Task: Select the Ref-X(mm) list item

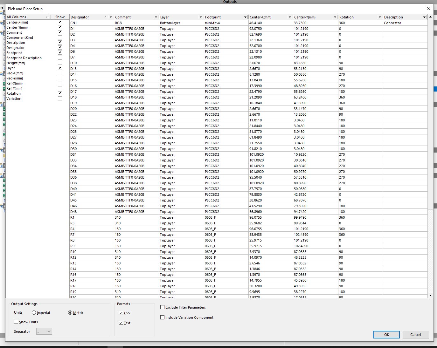Action: click(x=14, y=83)
